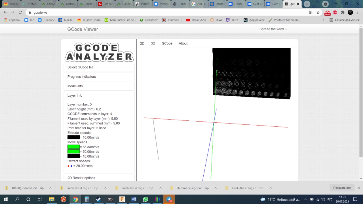Screen dimensions: 363x204
Task: Click the black extrude speed 10.00mm/s swatch
Action: pos(73,137)
